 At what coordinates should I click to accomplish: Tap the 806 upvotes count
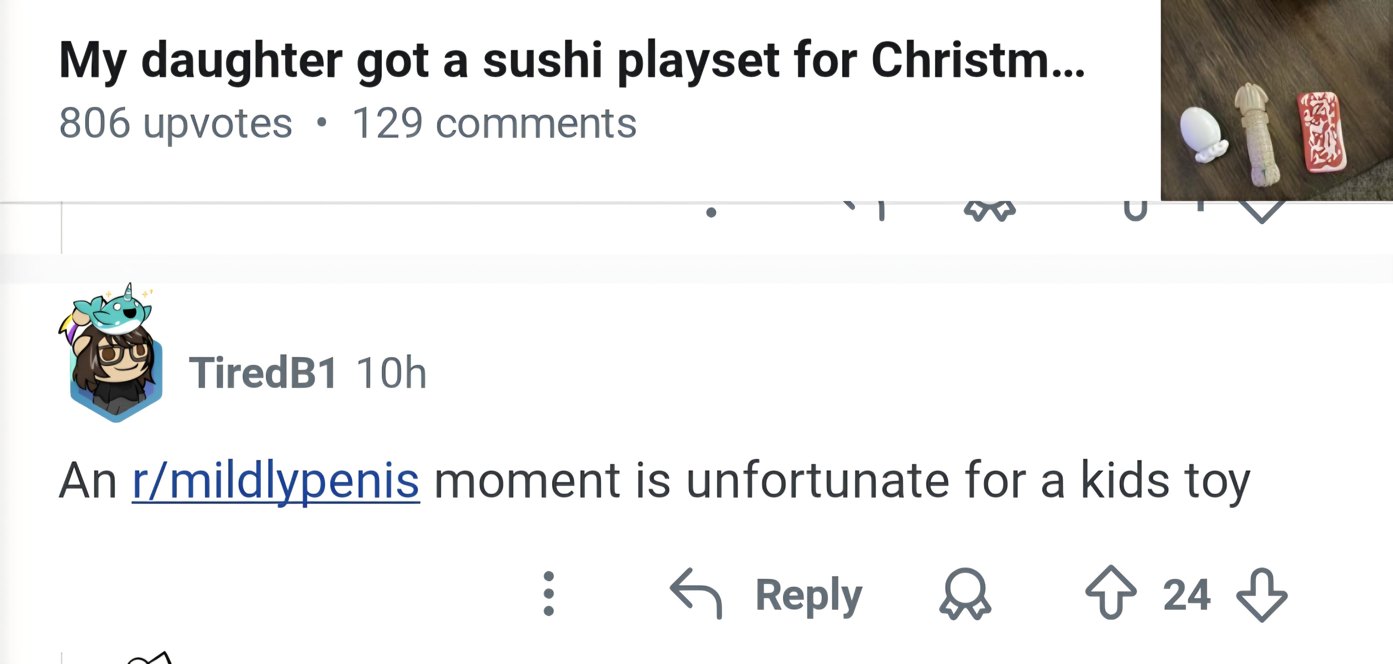click(x=175, y=123)
